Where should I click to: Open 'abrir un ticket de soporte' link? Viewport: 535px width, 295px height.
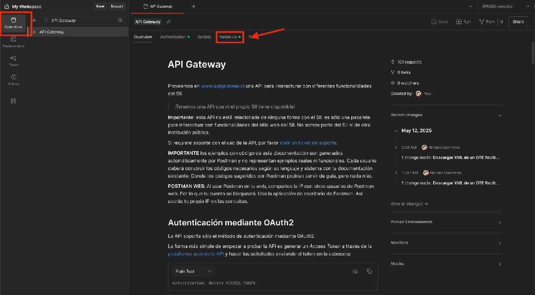[308, 143]
